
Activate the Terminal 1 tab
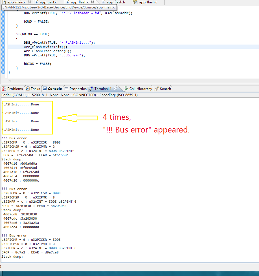click(x=103, y=89)
